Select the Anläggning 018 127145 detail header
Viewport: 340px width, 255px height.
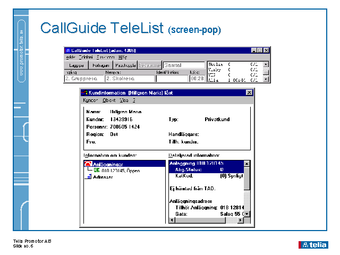[206, 163]
